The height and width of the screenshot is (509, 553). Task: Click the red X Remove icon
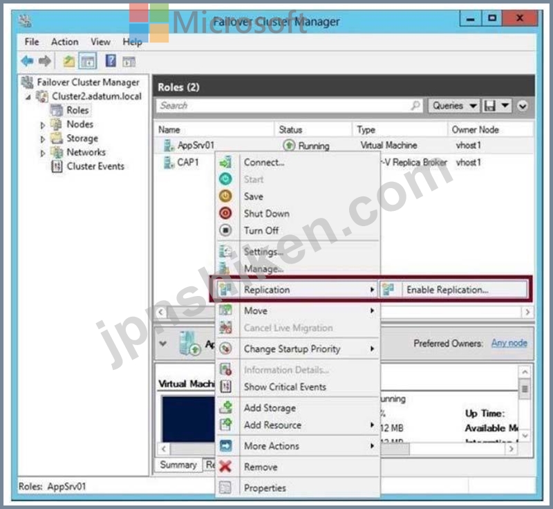(226, 467)
